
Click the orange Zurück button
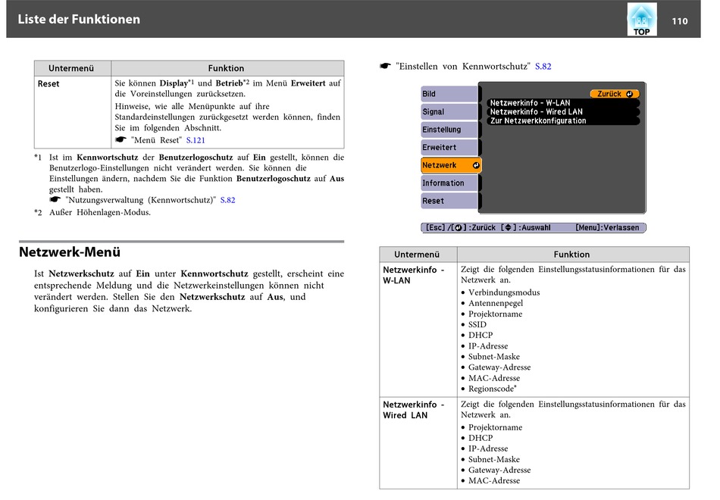click(x=615, y=94)
